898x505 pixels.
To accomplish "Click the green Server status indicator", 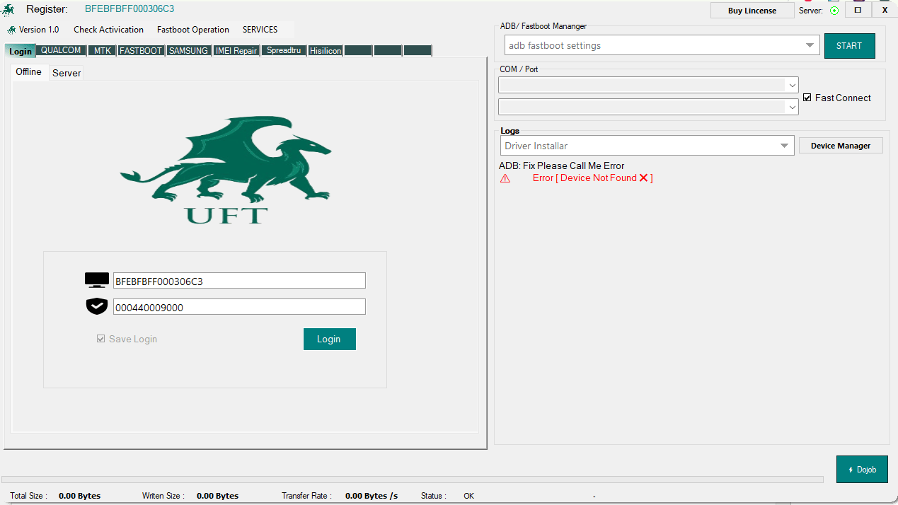I will point(834,11).
